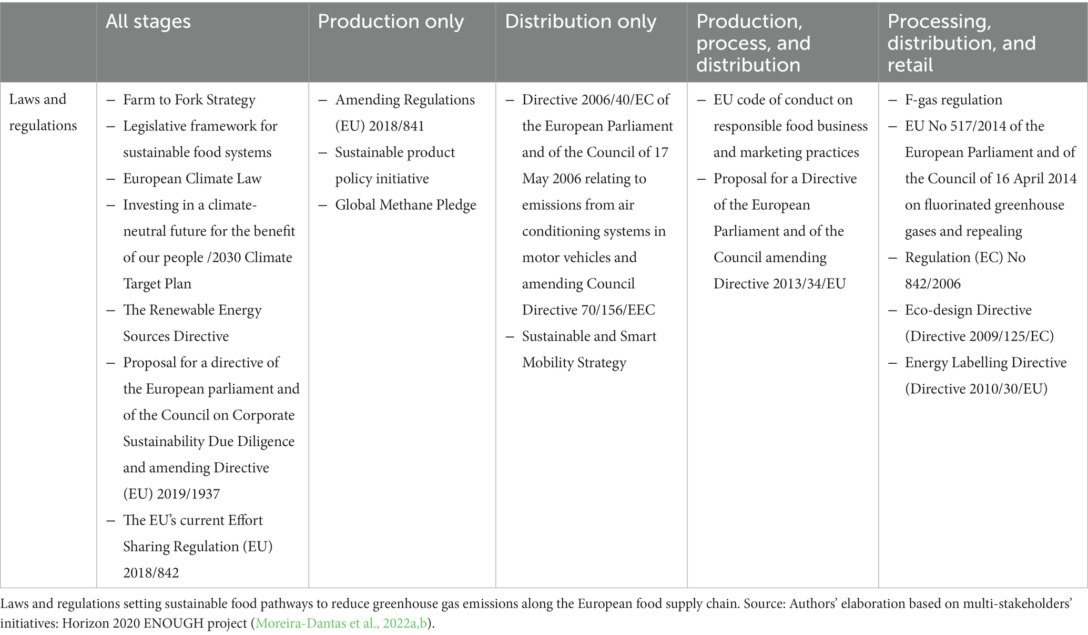
Task: Open the Moreira-Dantas et al., 2022a,b citation link
Action: click(341, 623)
